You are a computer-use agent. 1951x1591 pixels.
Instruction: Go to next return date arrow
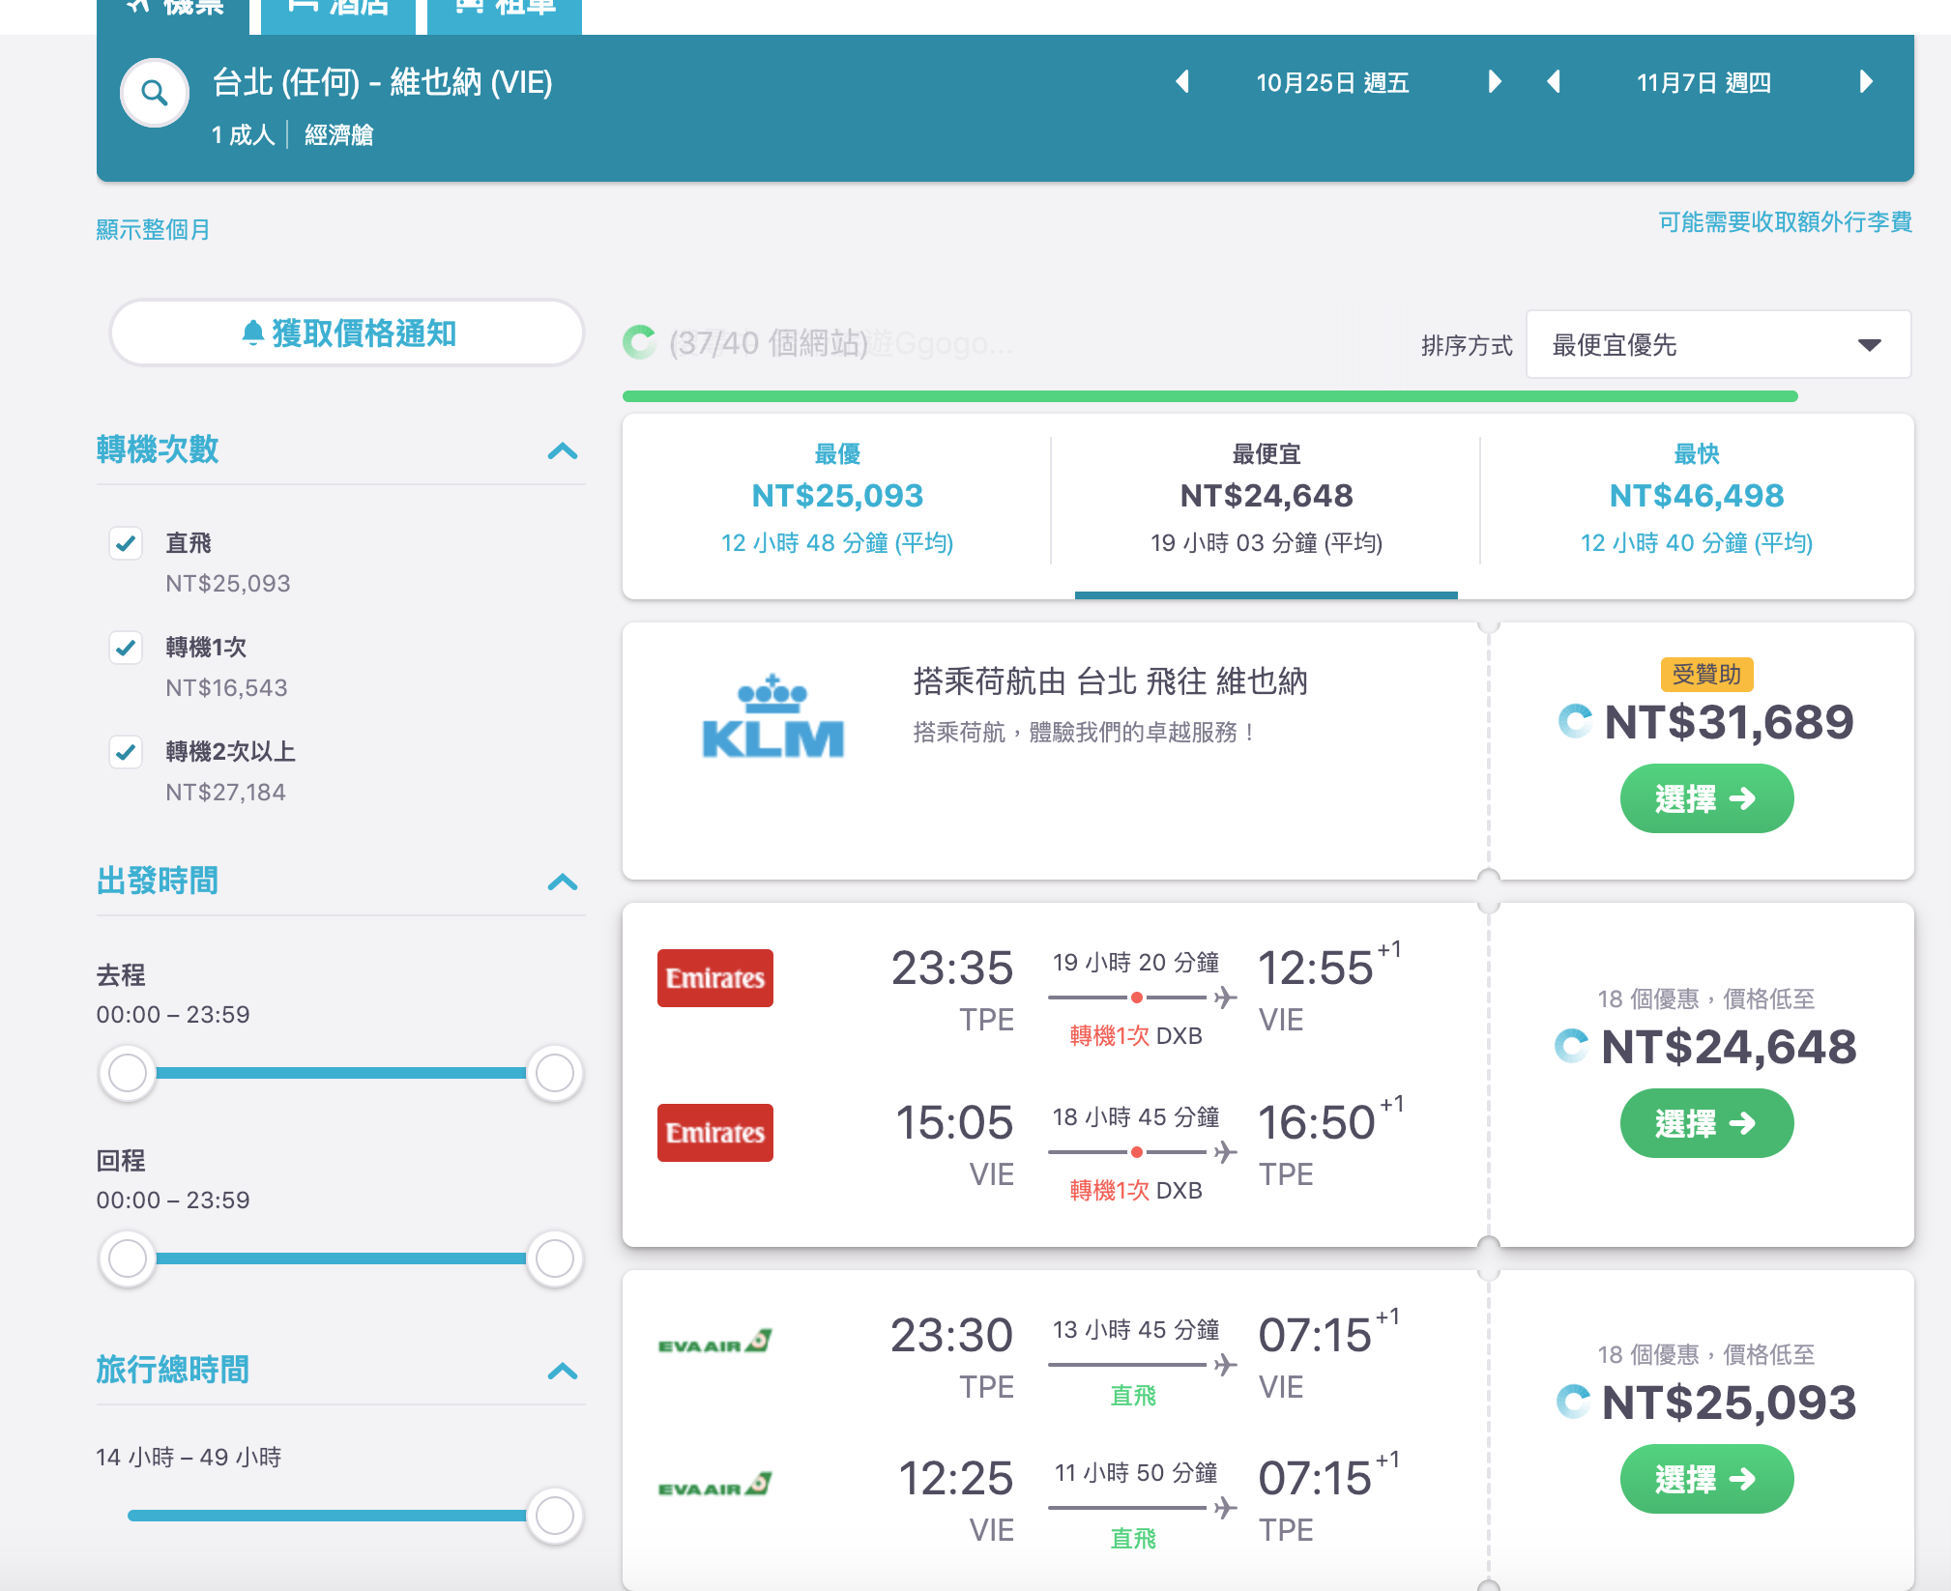(1866, 82)
